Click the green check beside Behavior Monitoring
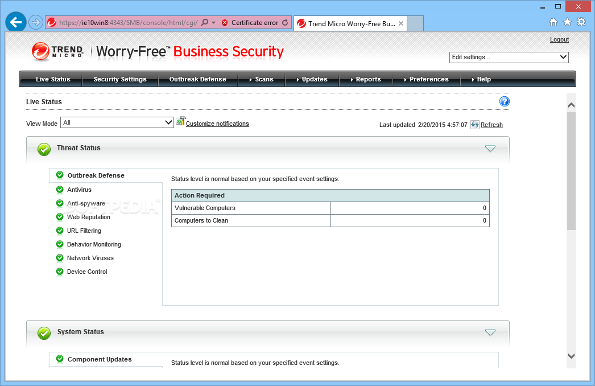The image size is (595, 386). coord(60,244)
